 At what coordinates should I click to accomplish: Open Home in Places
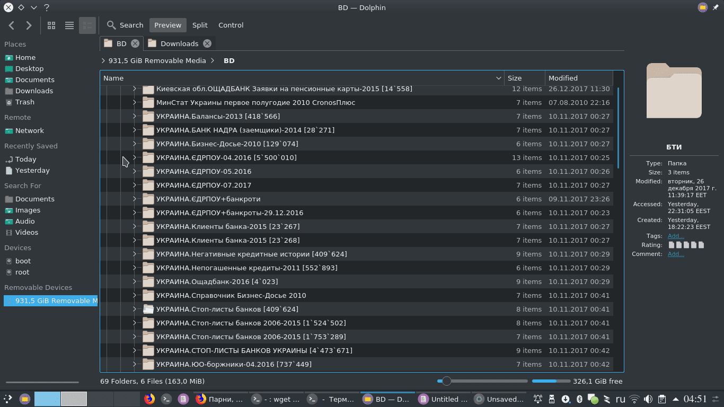25,57
